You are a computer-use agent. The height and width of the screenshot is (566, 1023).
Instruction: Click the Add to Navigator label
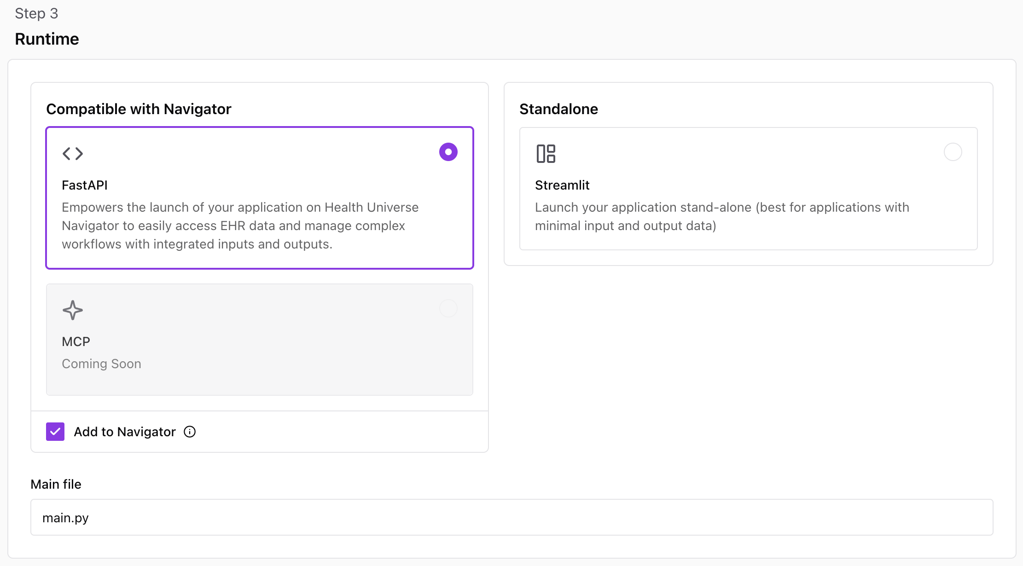(125, 432)
